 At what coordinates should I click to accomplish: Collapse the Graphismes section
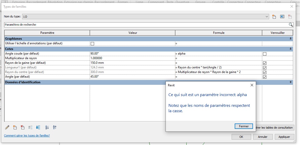click(x=290, y=39)
